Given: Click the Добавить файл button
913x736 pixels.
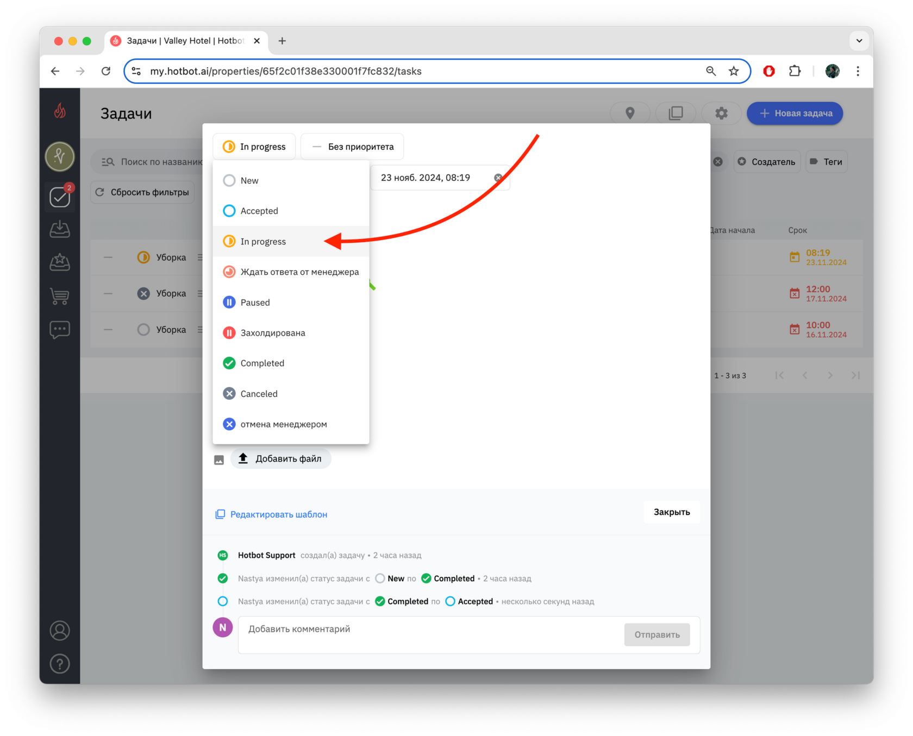Looking at the screenshot, I should pyautogui.click(x=280, y=458).
